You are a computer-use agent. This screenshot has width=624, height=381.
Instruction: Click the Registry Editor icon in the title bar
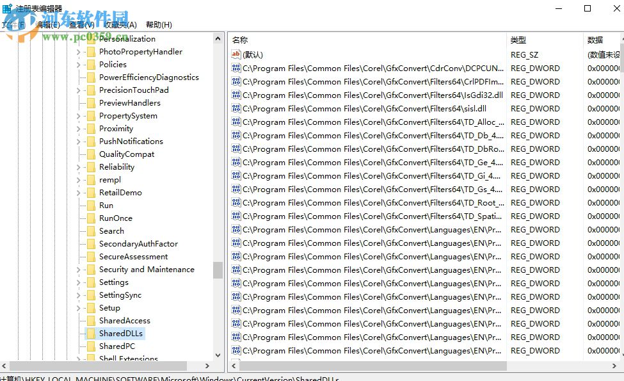pyautogui.click(x=6, y=6)
